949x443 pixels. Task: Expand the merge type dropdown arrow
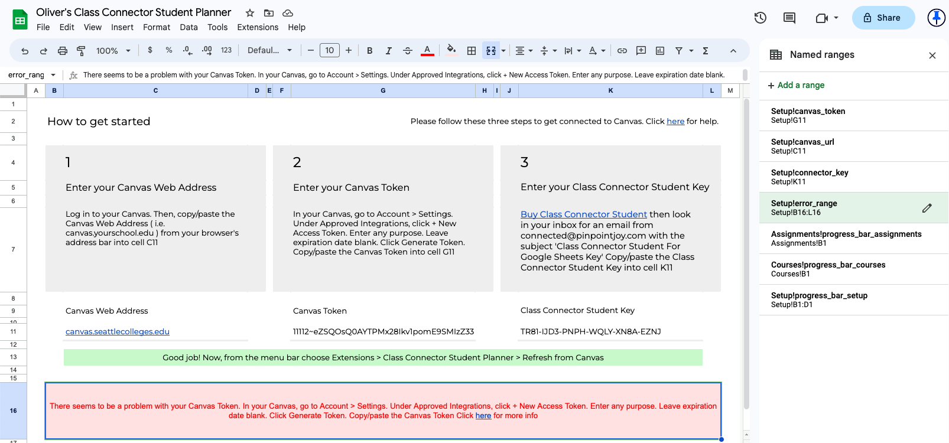[503, 51]
